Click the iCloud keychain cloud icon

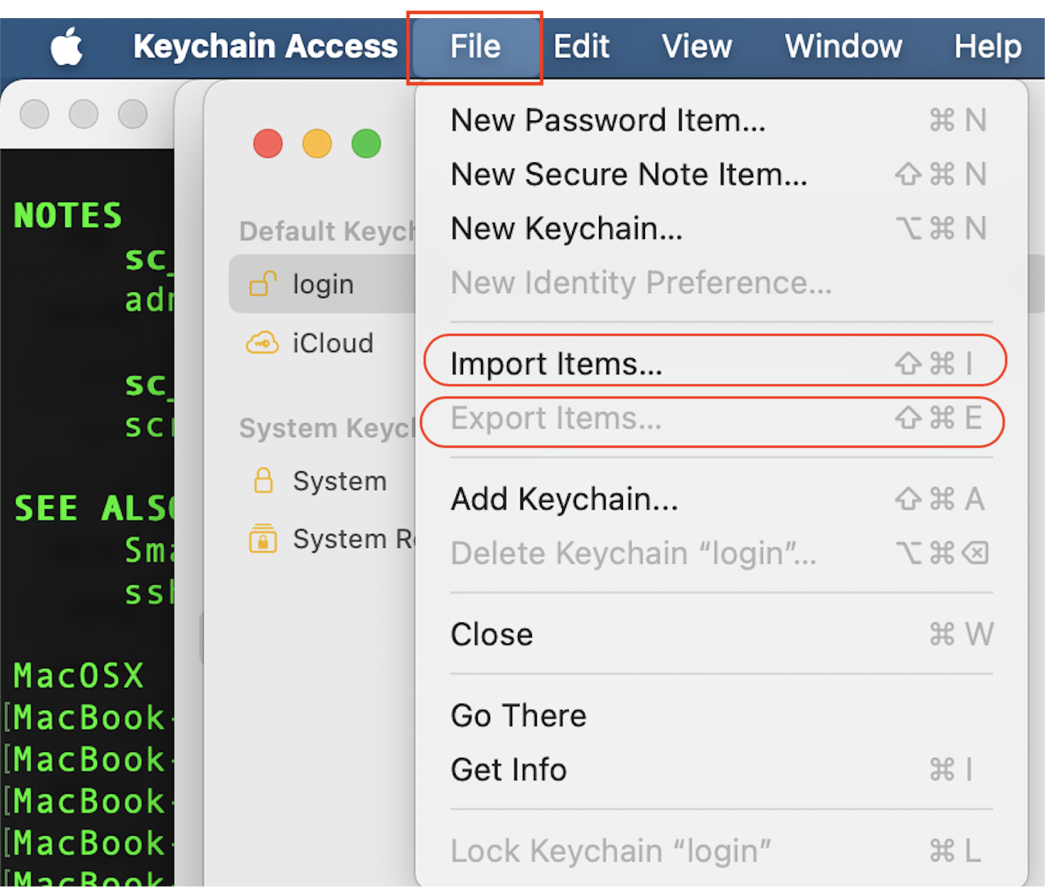pyautogui.click(x=262, y=343)
